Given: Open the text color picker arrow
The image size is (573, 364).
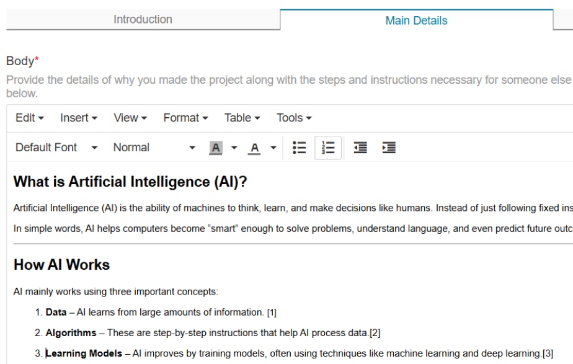Looking at the screenshot, I should [273, 148].
